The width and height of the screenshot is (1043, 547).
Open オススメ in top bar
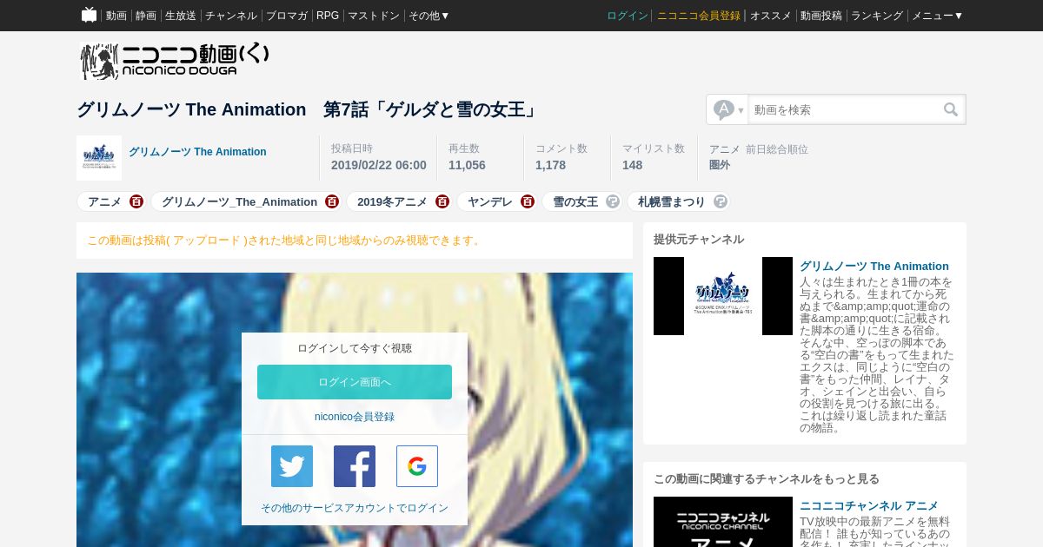point(771,16)
